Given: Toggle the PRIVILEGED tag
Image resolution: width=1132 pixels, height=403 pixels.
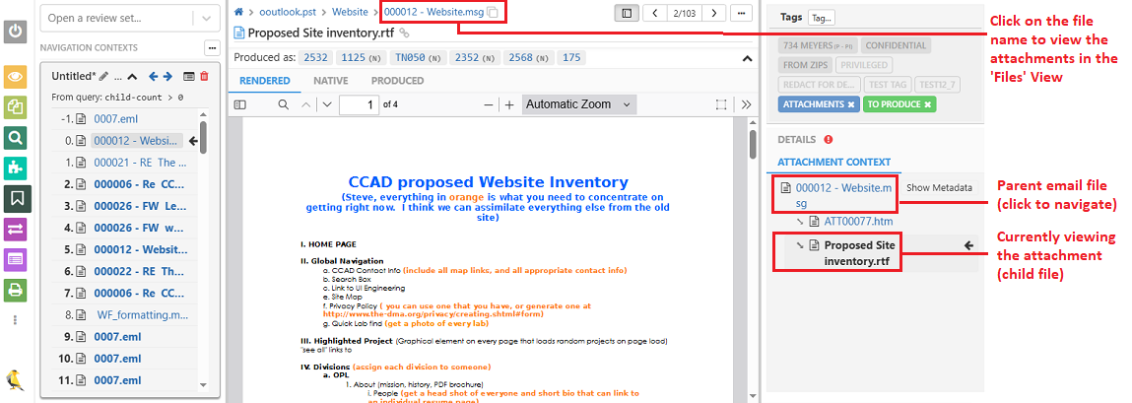Looking at the screenshot, I should [x=863, y=65].
